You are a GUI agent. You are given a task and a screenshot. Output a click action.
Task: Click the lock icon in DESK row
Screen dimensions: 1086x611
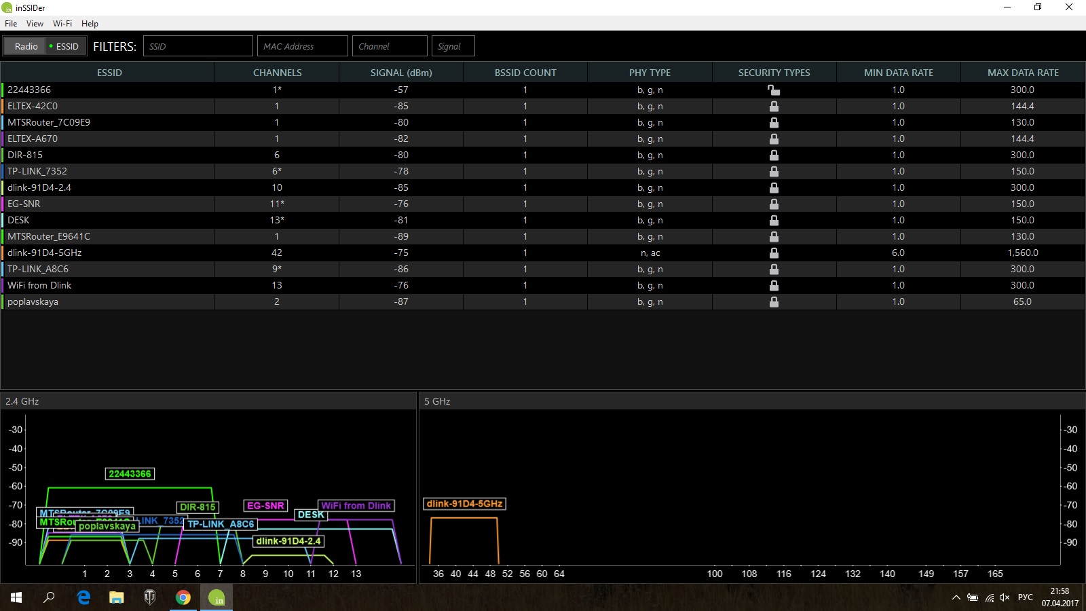pyautogui.click(x=774, y=220)
